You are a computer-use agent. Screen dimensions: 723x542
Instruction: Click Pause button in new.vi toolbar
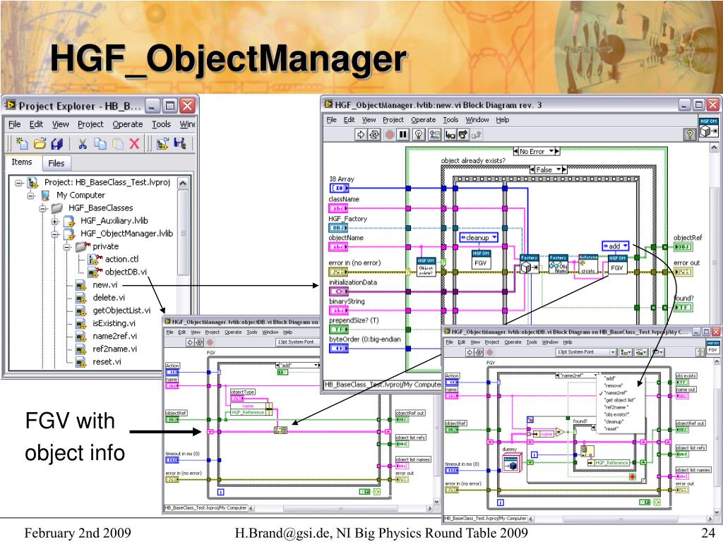[403, 135]
